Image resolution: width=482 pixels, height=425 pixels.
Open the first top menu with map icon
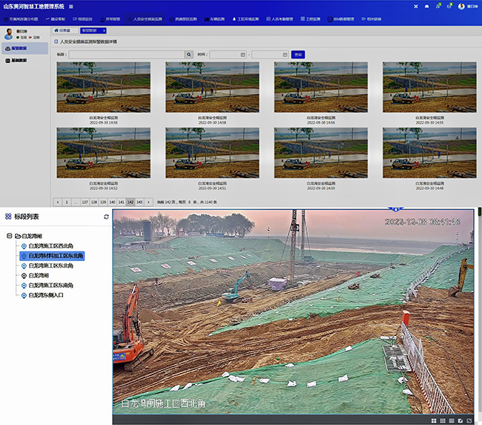click(x=22, y=19)
